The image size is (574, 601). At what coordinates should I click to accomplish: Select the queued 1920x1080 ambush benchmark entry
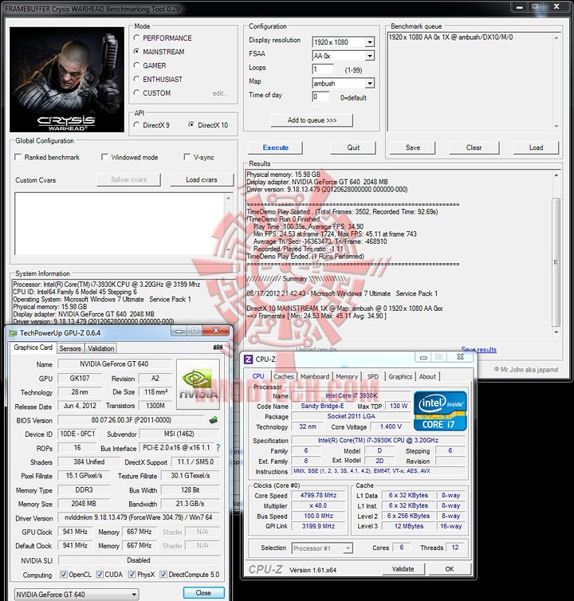pos(450,37)
